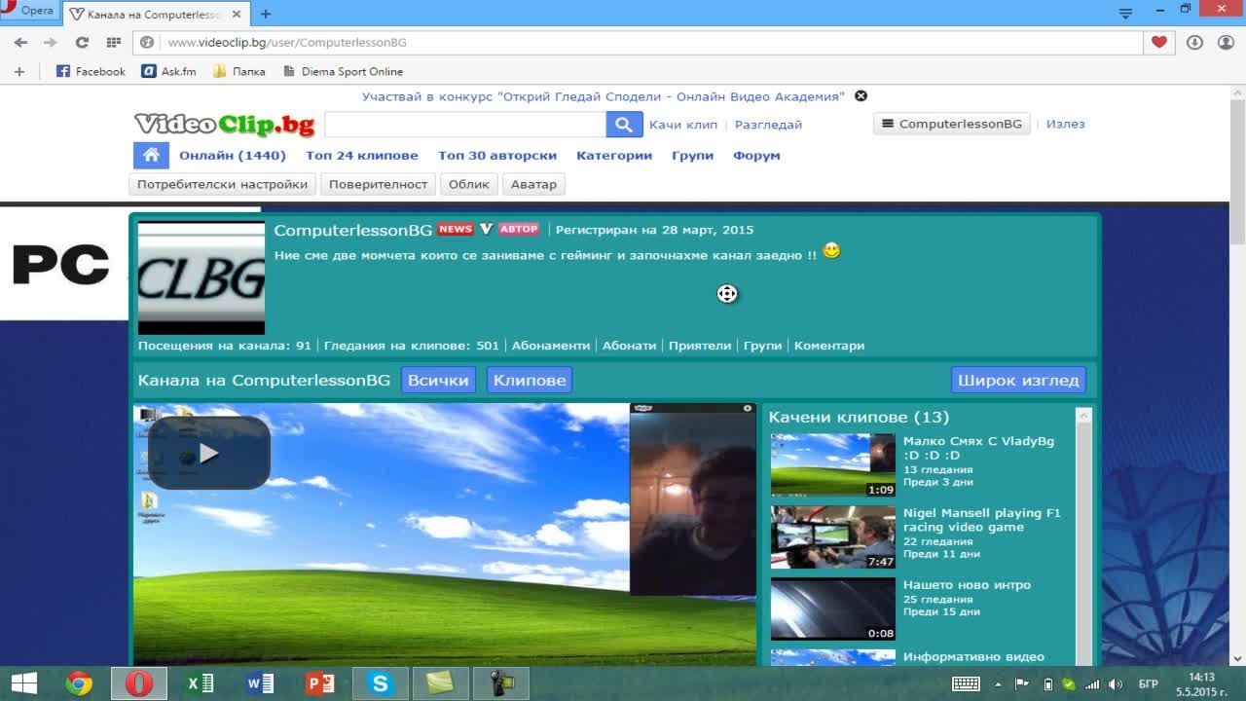The image size is (1246, 701).
Task: Bookmark the page with the heart icon
Action: click(x=1158, y=42)
